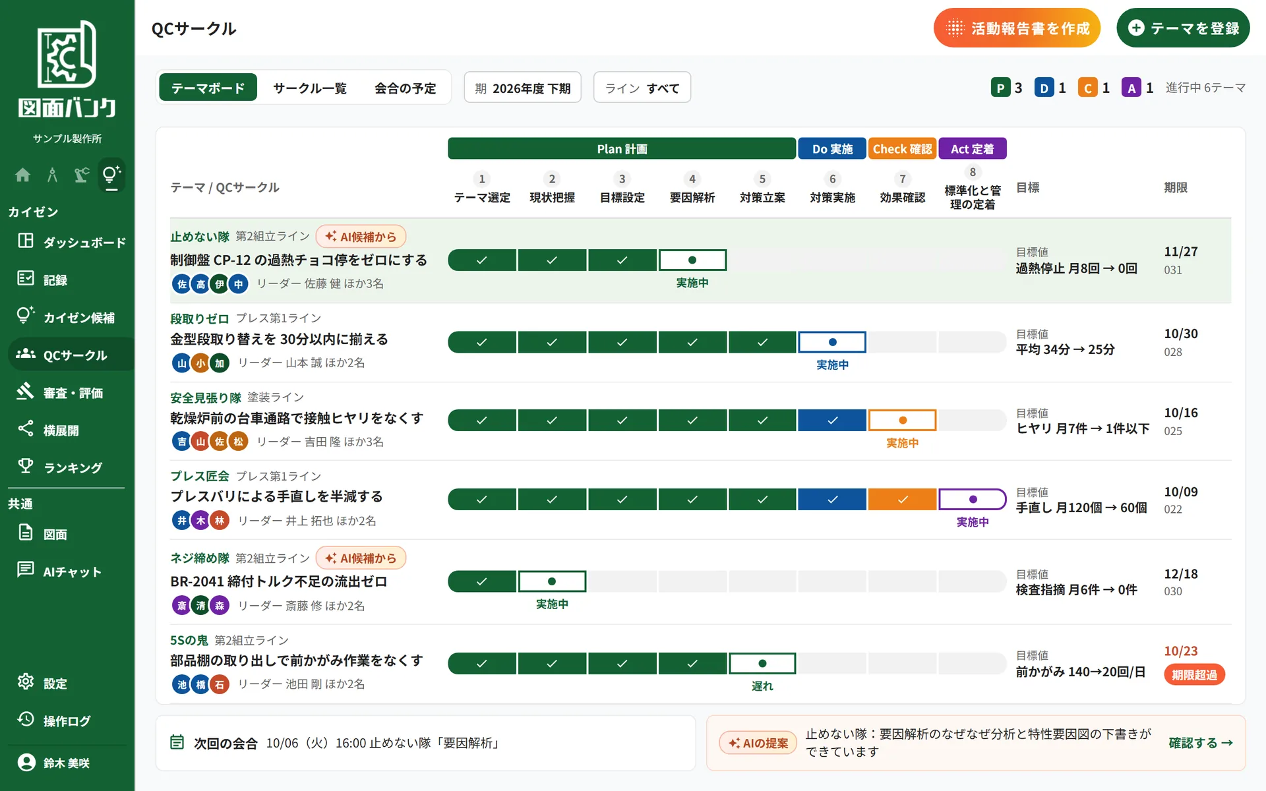This screenshot has height=791, width=1266.
Task: Open AIチャット from sidebar
Action: [71, 571]
